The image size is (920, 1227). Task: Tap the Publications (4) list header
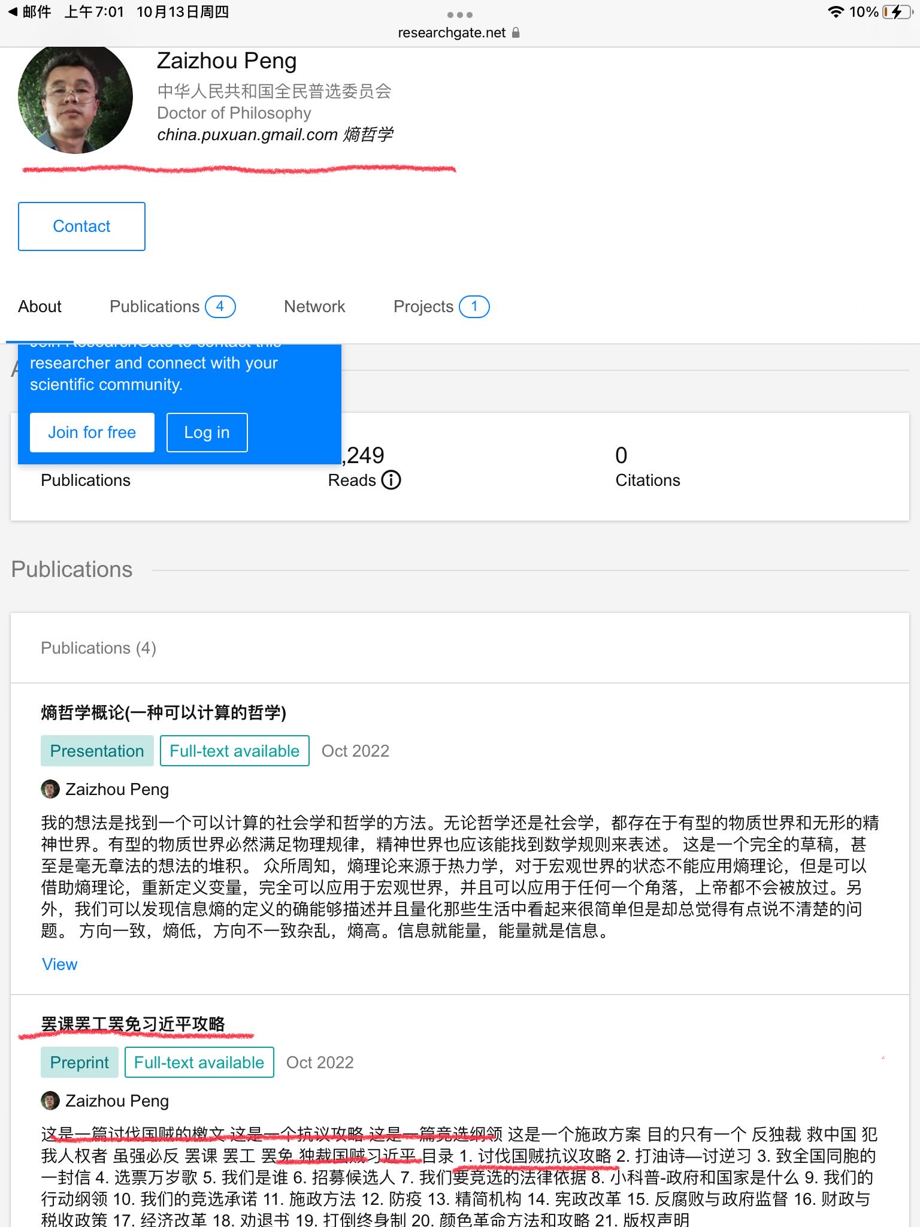pyautogui.click(x=99, y=648)
